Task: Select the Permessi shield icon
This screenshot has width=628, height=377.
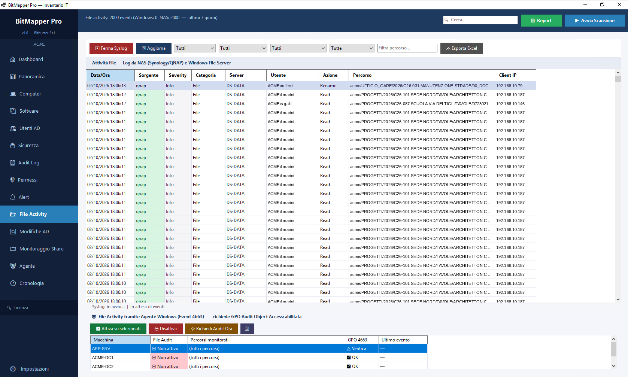Action: (13, 180)
